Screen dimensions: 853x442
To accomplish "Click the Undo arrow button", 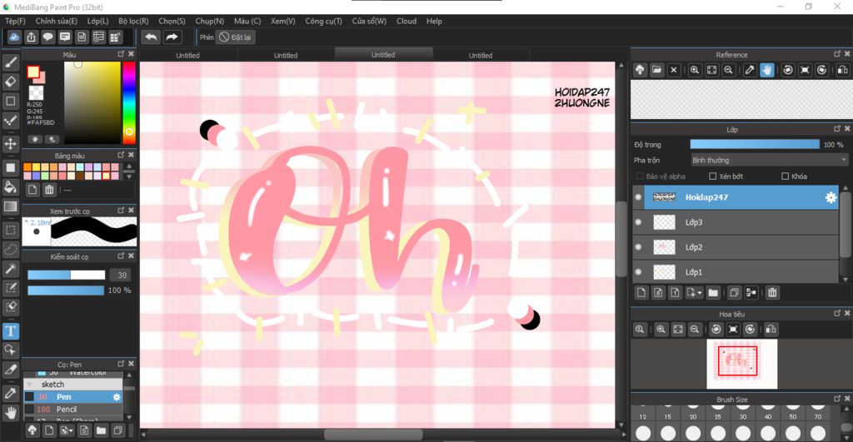I will coord(152,37).
